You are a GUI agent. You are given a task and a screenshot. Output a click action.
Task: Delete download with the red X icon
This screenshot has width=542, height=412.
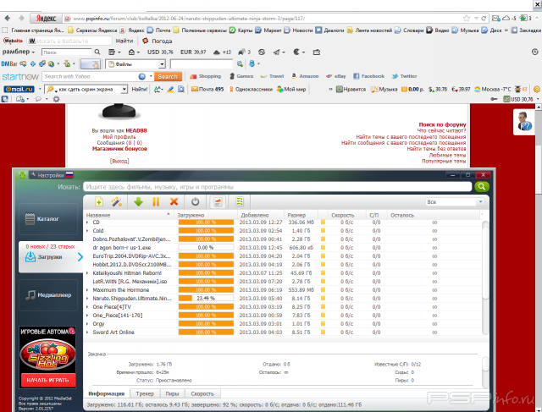[174, 202]
